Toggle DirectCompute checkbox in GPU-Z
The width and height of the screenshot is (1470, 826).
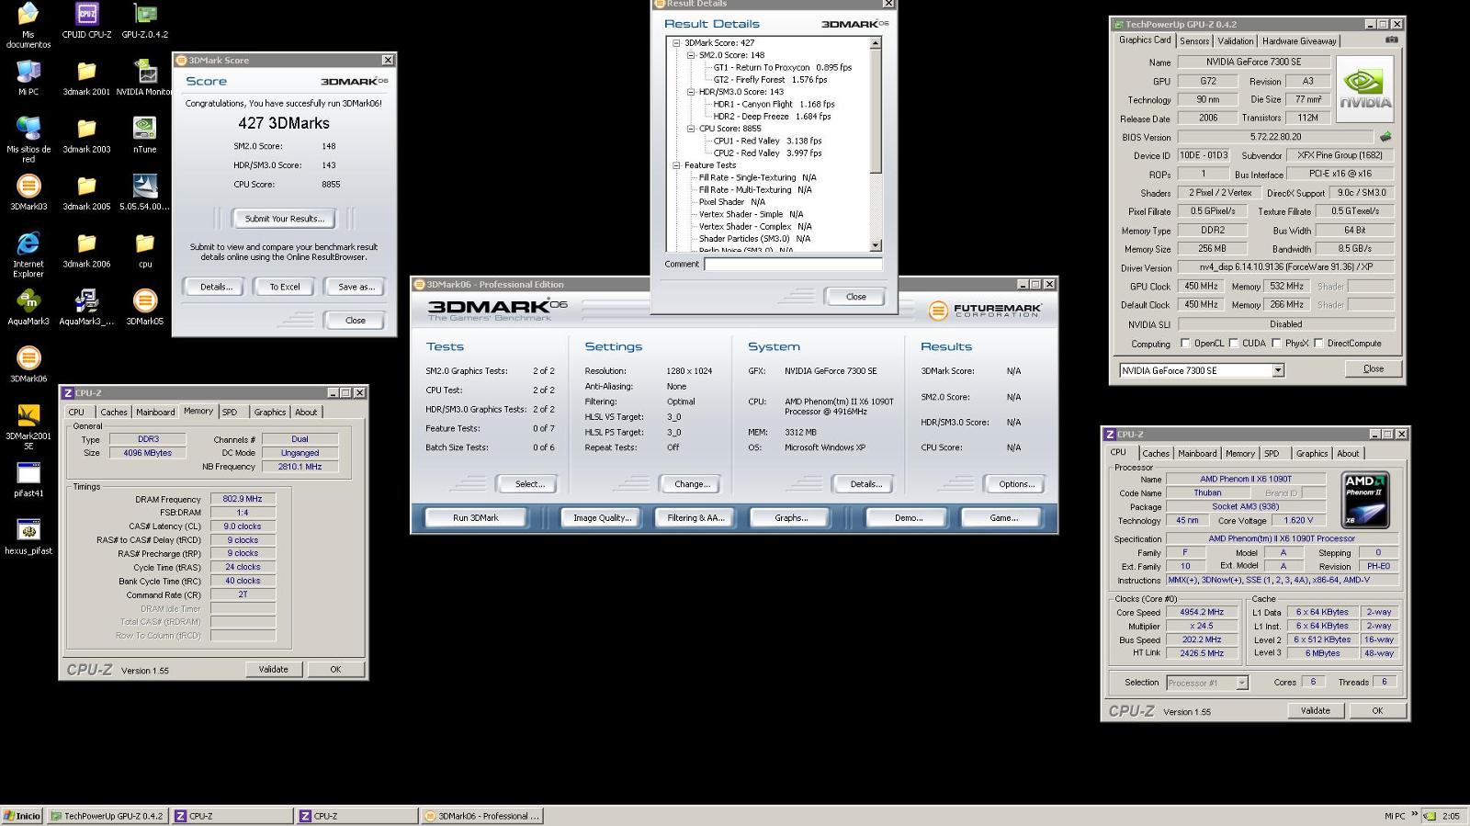[1318, 343]
